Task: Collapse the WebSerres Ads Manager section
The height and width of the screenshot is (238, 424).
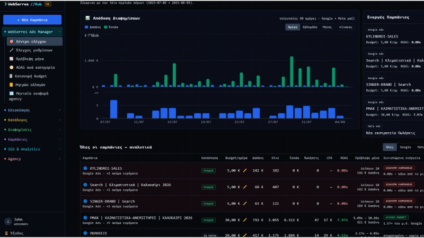Action: pyautogui.click(x=32, y=32)
